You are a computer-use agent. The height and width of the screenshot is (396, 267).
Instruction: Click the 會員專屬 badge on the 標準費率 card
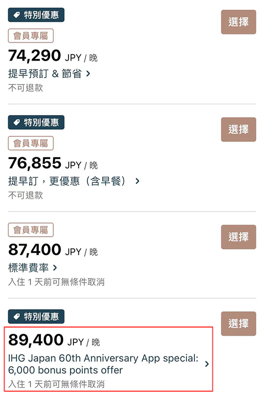coord(30,230)
